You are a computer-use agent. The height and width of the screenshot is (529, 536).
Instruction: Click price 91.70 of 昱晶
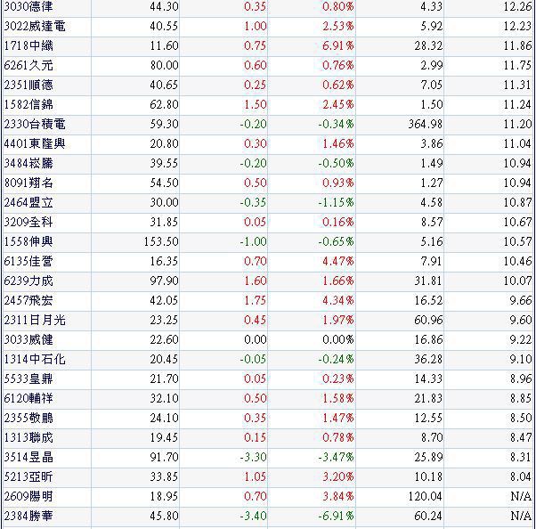[164, 457]
